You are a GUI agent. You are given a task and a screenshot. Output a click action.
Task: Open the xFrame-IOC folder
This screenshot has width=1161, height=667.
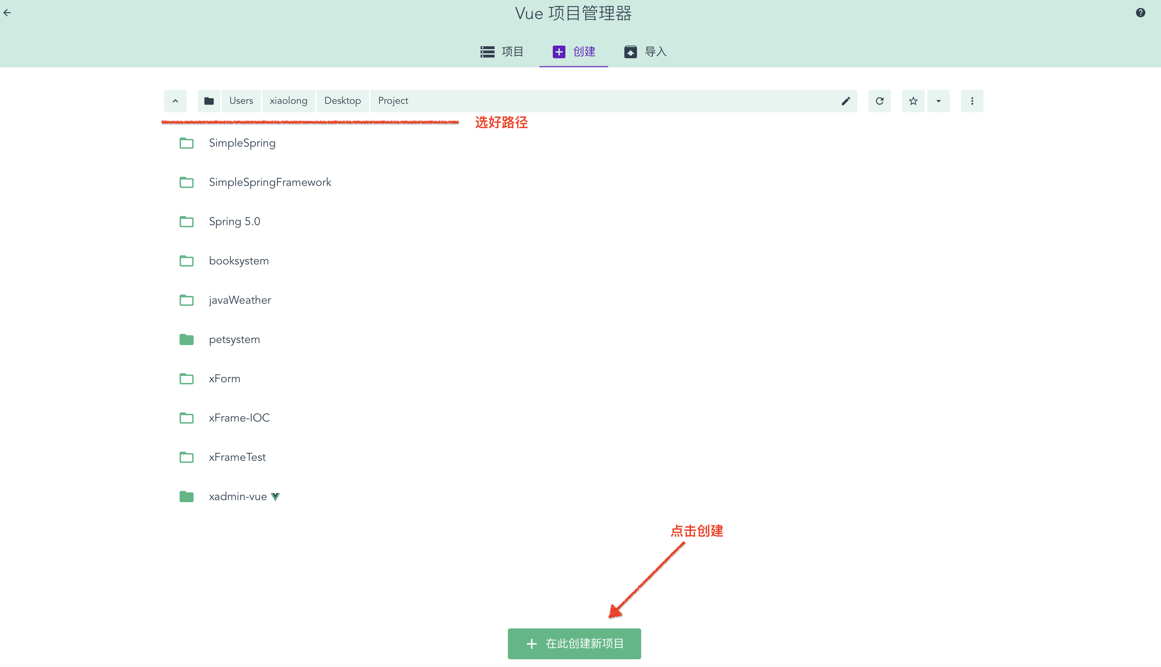coord(239,417)
